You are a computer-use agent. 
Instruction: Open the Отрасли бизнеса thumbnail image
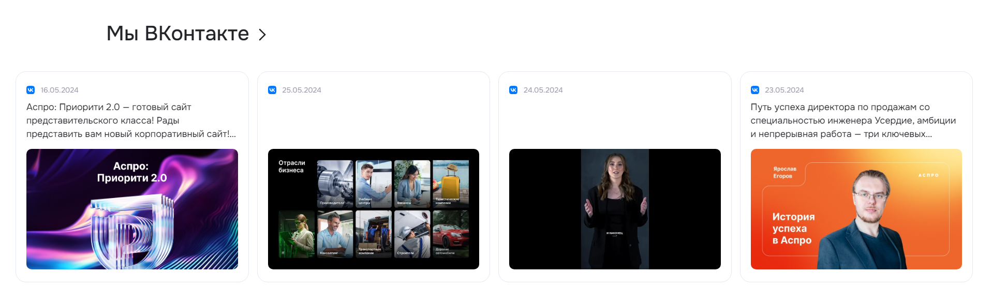374,209
